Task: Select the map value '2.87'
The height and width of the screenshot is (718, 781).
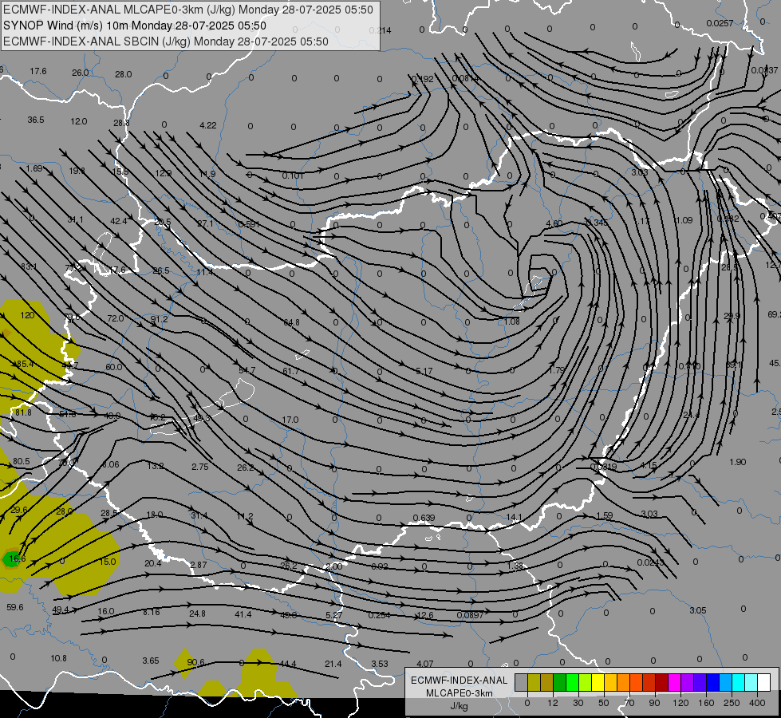Action: point(198,565)
